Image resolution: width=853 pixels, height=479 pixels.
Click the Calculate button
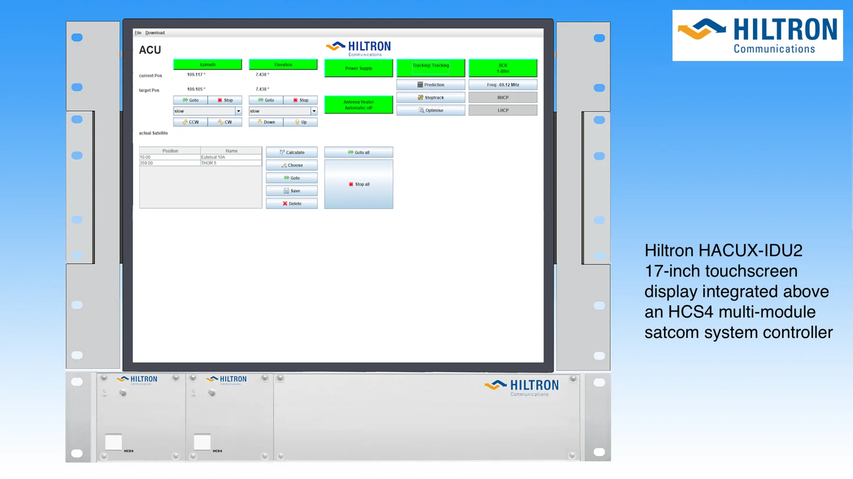tap(292, 152)
